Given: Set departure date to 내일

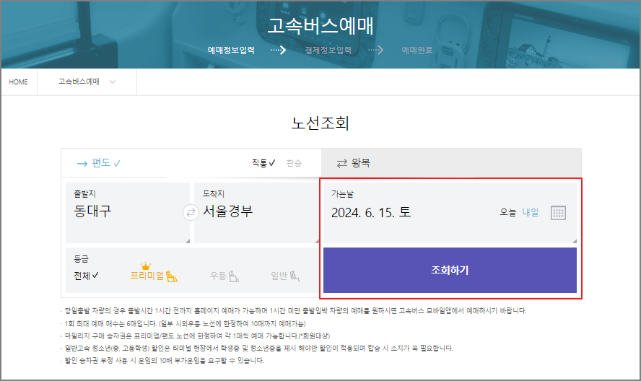Looking at the screenshot, I should (531, 212).
